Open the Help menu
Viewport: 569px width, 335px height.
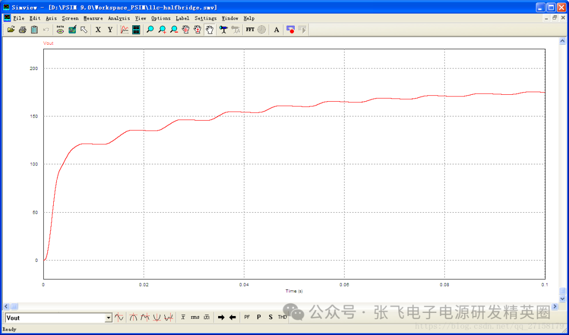[249, 18]
